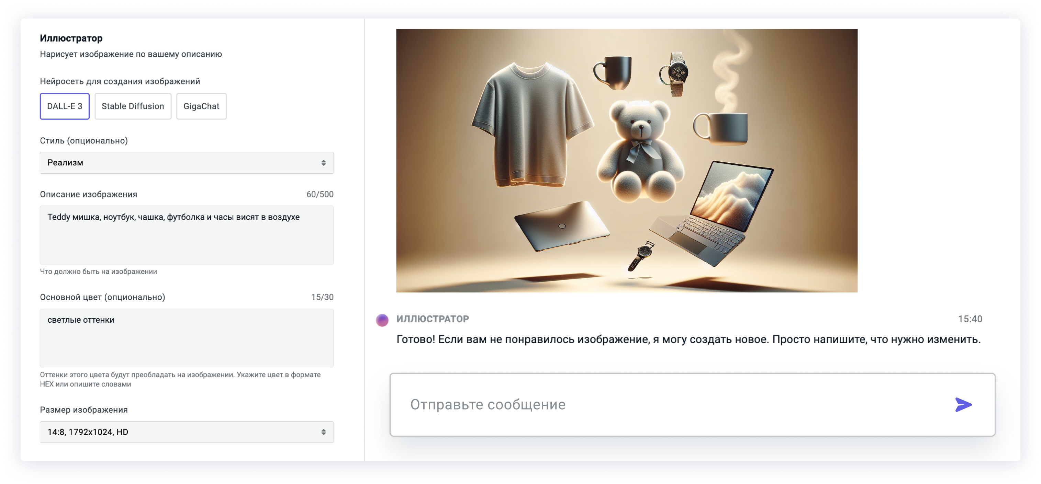Focus the main color field with светлые оттенки
1041x484 pixels.
(x=186, y=338)
